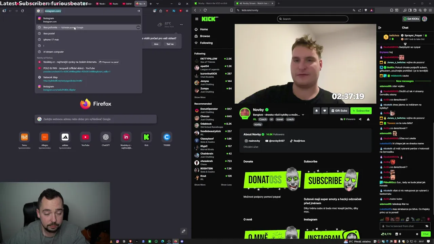Open chat settings gear icon
This screenshot has height=244, width=434.
pyautogui.click(x=417, y=234)
